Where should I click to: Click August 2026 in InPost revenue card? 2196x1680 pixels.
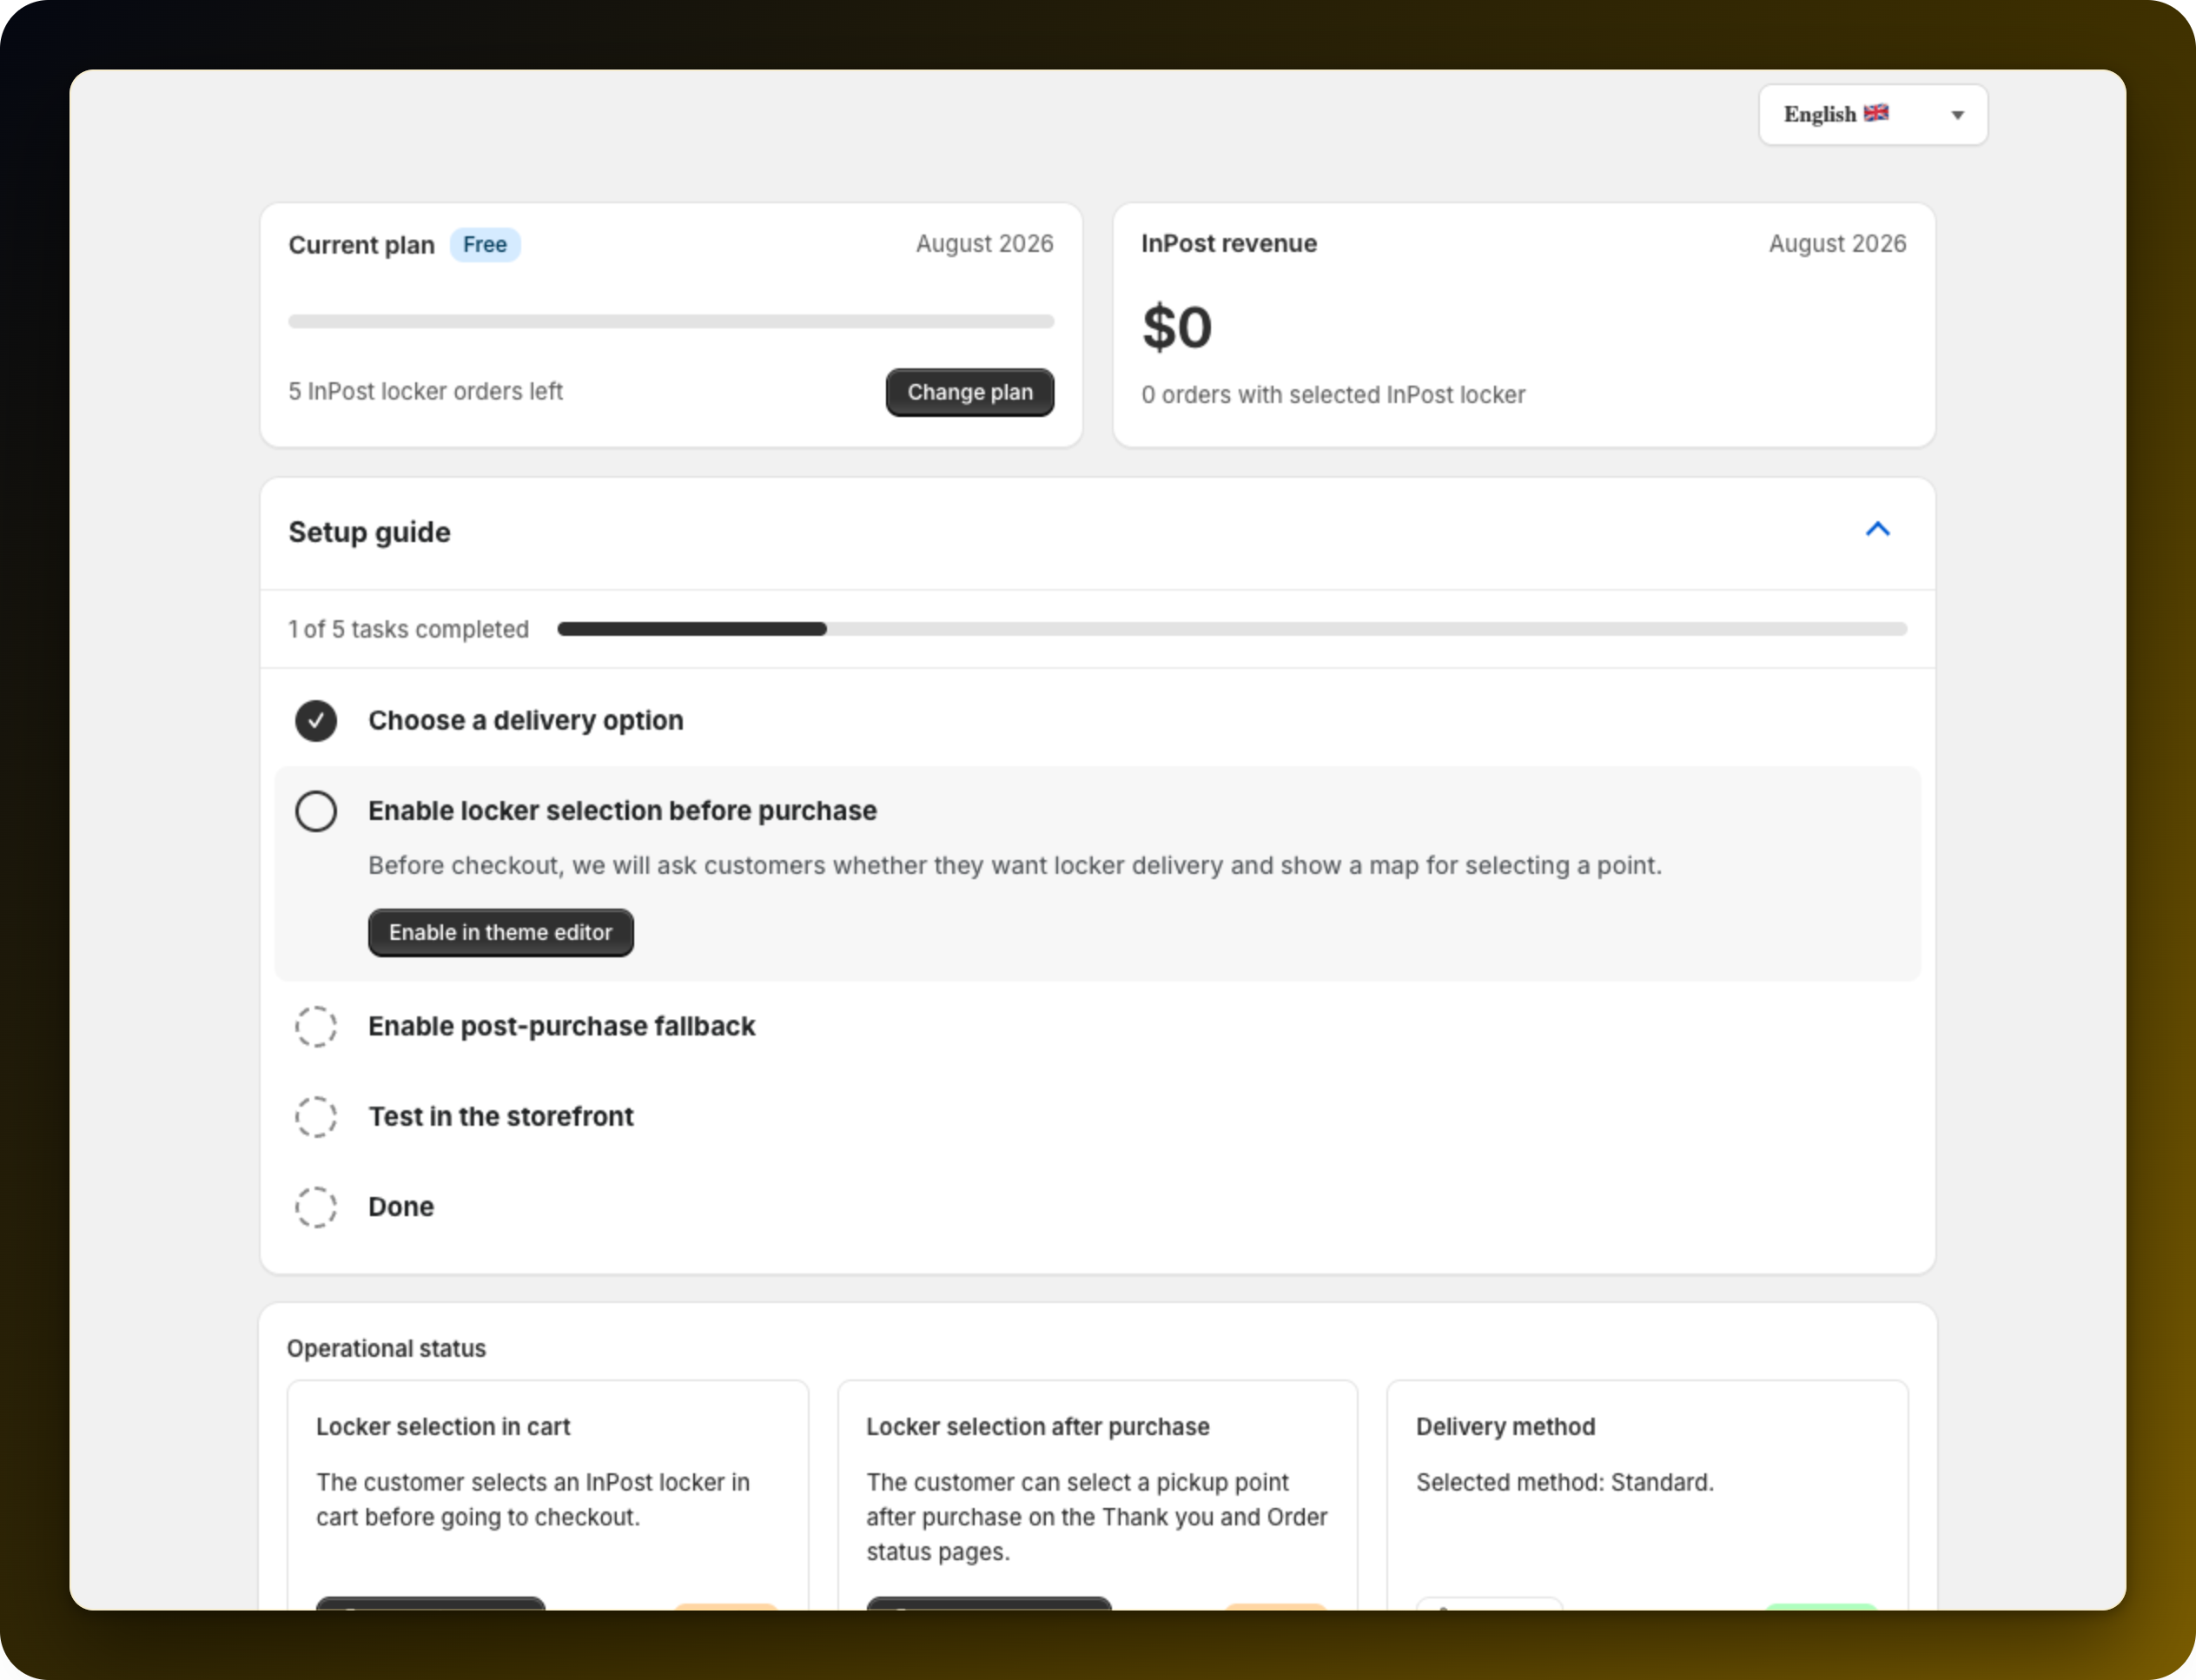click(x=1837, y=244)
